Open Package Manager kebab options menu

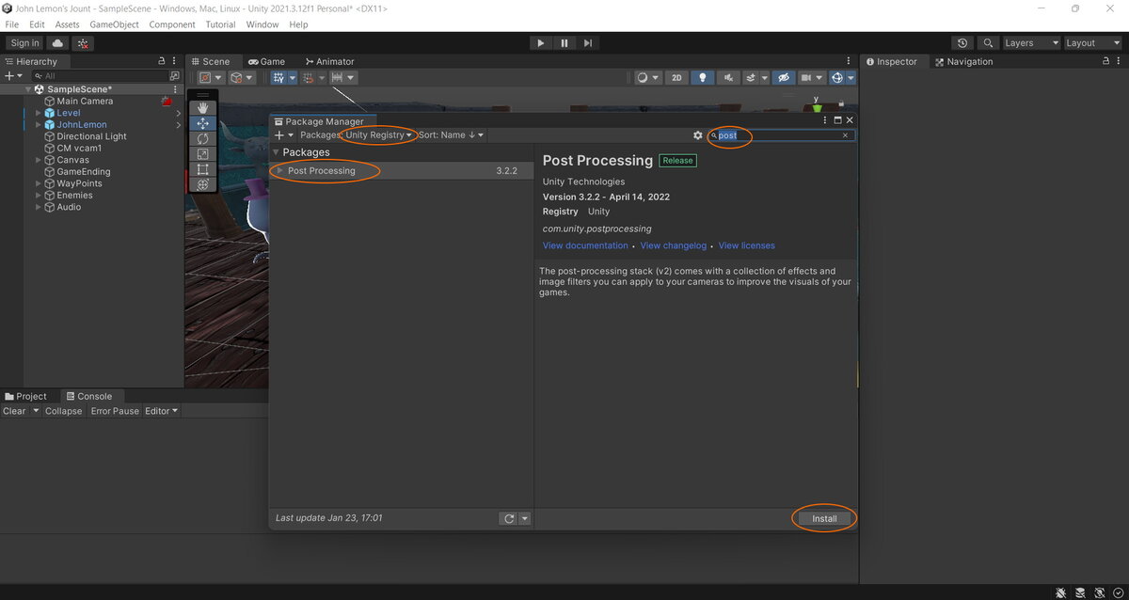tap(823, 120)
